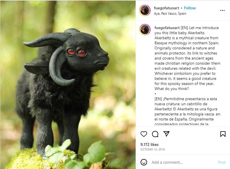Save the post with the bookmark icon
Image resolution: width=230 pixels, height=169 pixels.
click(223, 134)
